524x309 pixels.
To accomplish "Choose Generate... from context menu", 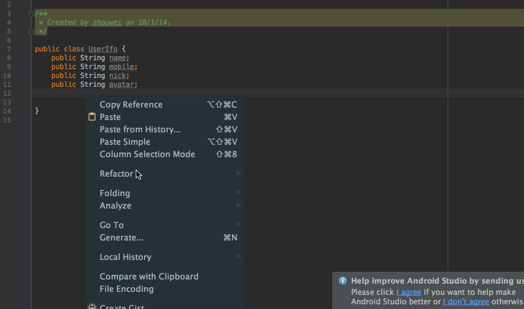I will (165, 238).
